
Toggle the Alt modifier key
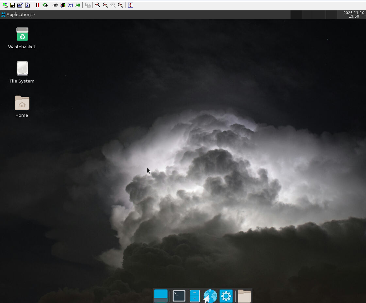point(77,5)
